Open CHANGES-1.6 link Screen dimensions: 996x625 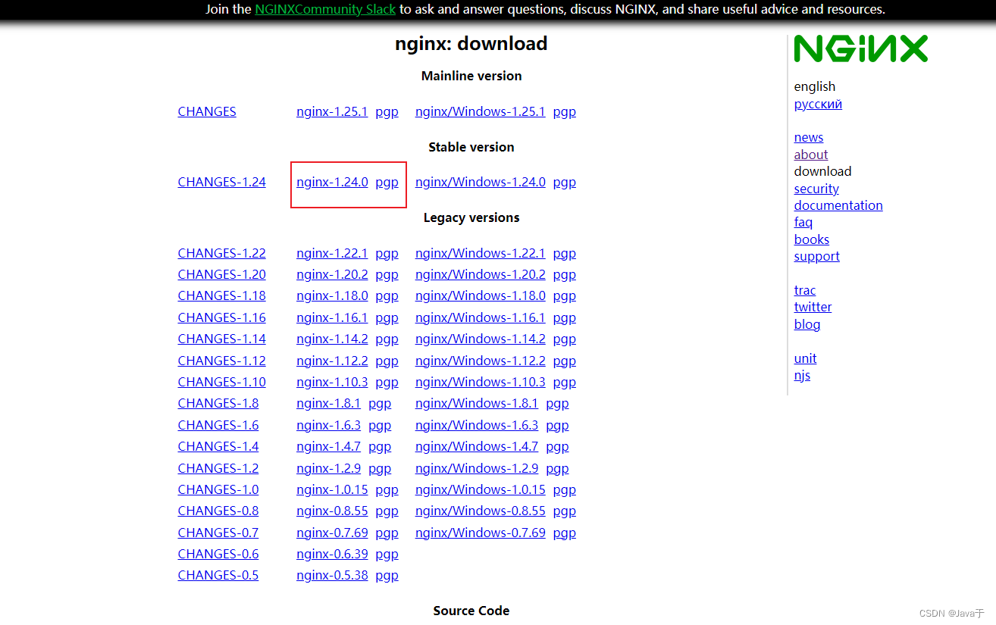[218, 425]
